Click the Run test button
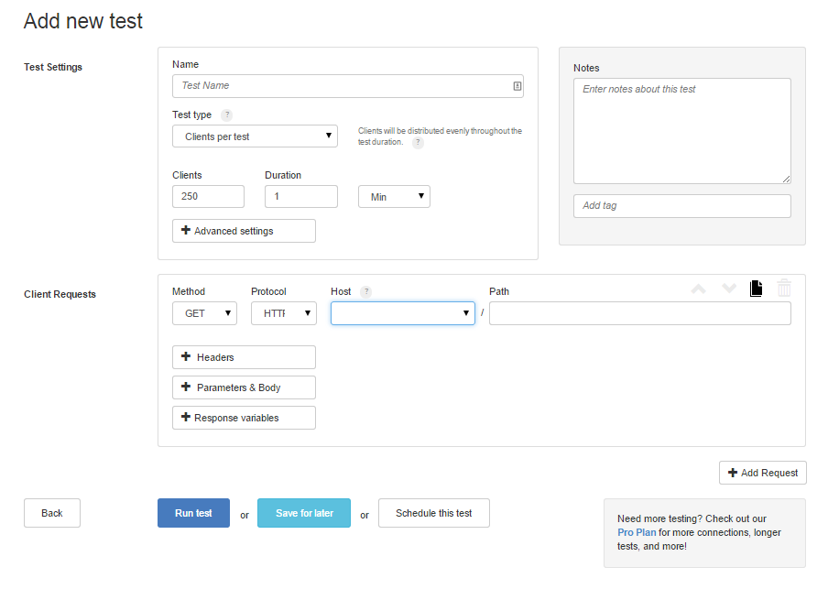 click(193, 513)
